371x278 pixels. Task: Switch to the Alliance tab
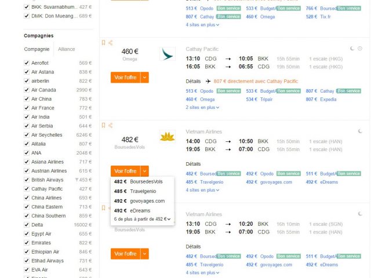(66, 49)
